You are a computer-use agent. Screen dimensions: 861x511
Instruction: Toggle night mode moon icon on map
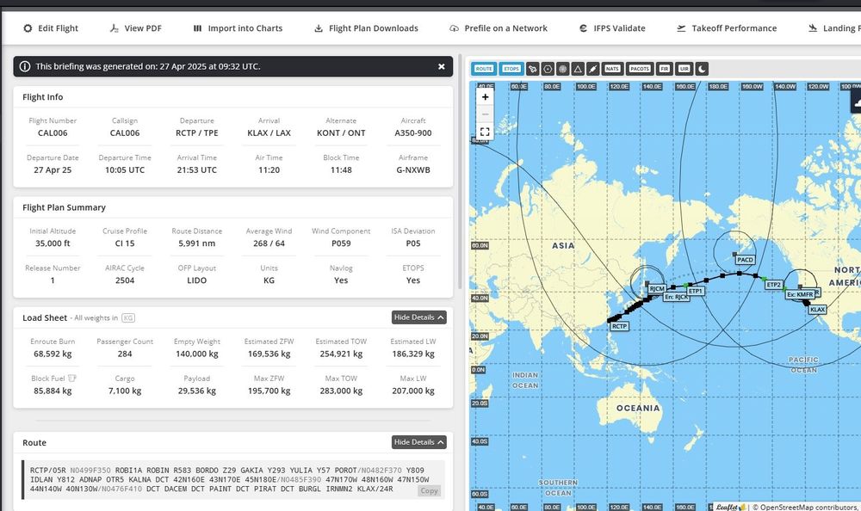(x=702, y=68)
